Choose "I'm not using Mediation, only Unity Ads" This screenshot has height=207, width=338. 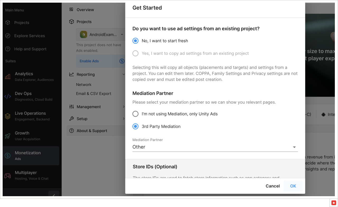(x=135, y=114)
